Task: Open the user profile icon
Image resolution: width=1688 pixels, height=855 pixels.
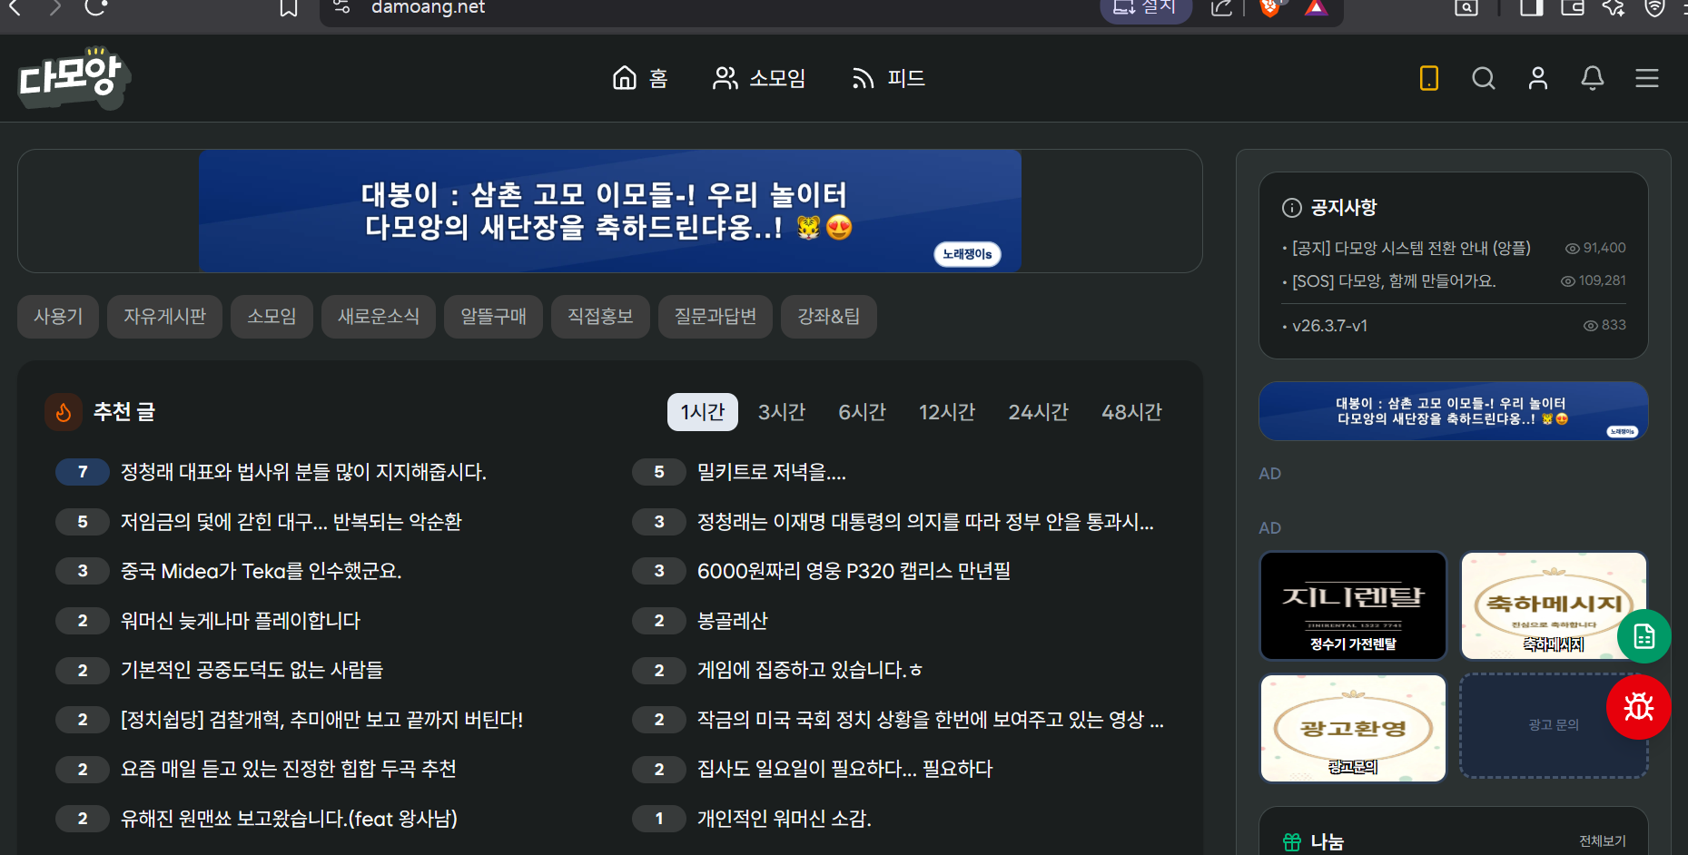Action: click(1538, 78)
